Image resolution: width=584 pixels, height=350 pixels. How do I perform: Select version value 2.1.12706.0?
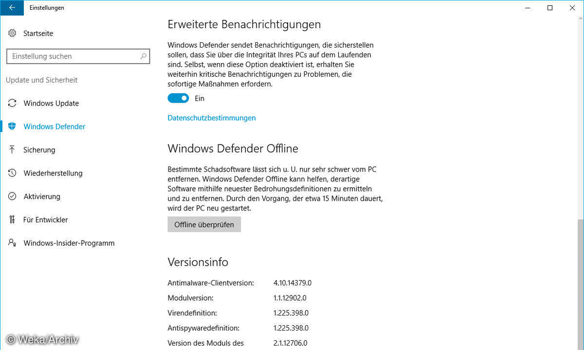tap(291, 343)
